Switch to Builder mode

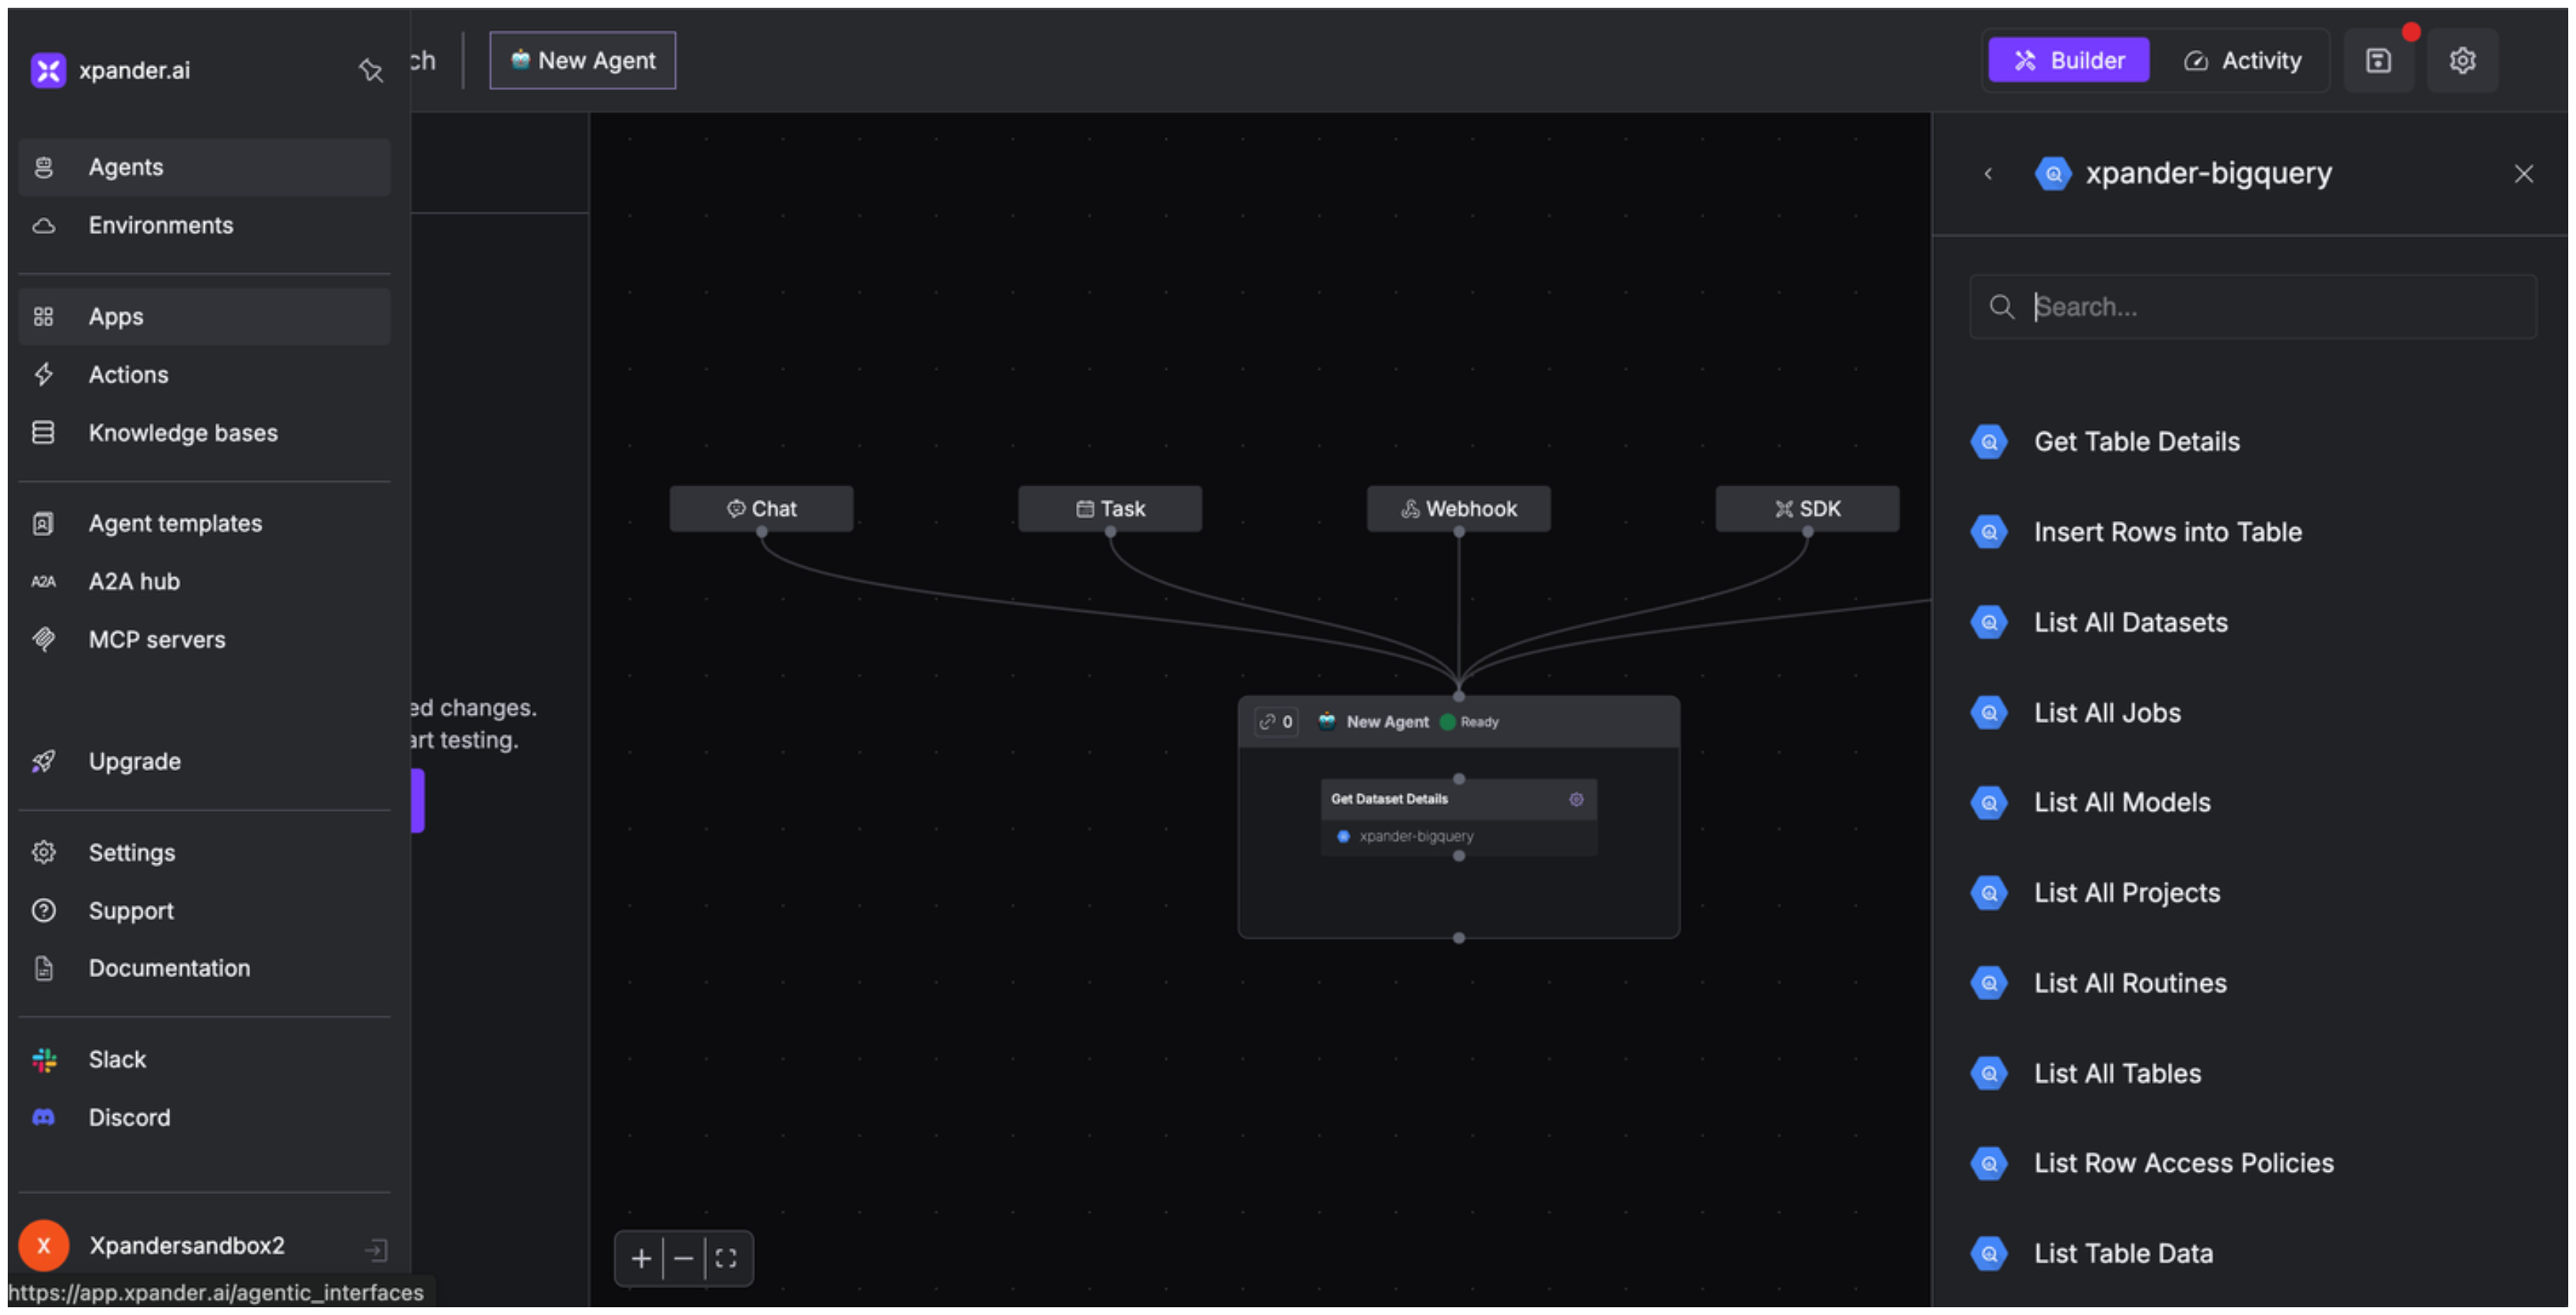[2068, 61]
